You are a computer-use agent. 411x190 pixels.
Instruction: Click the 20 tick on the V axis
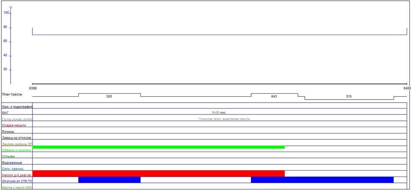5,70
